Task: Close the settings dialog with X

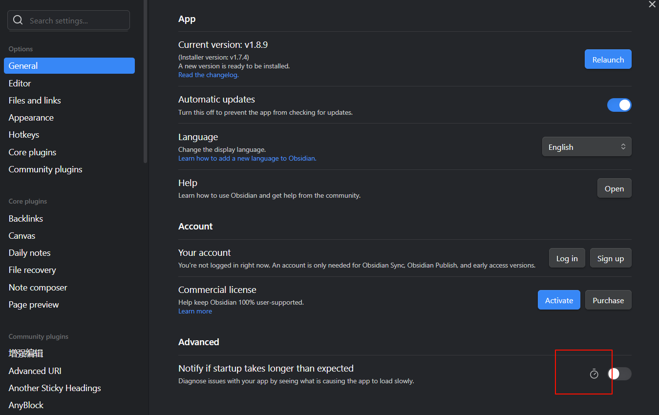Action: (652, 4)
